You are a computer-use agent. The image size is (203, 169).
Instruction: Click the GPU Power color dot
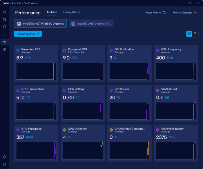(111, 90)
